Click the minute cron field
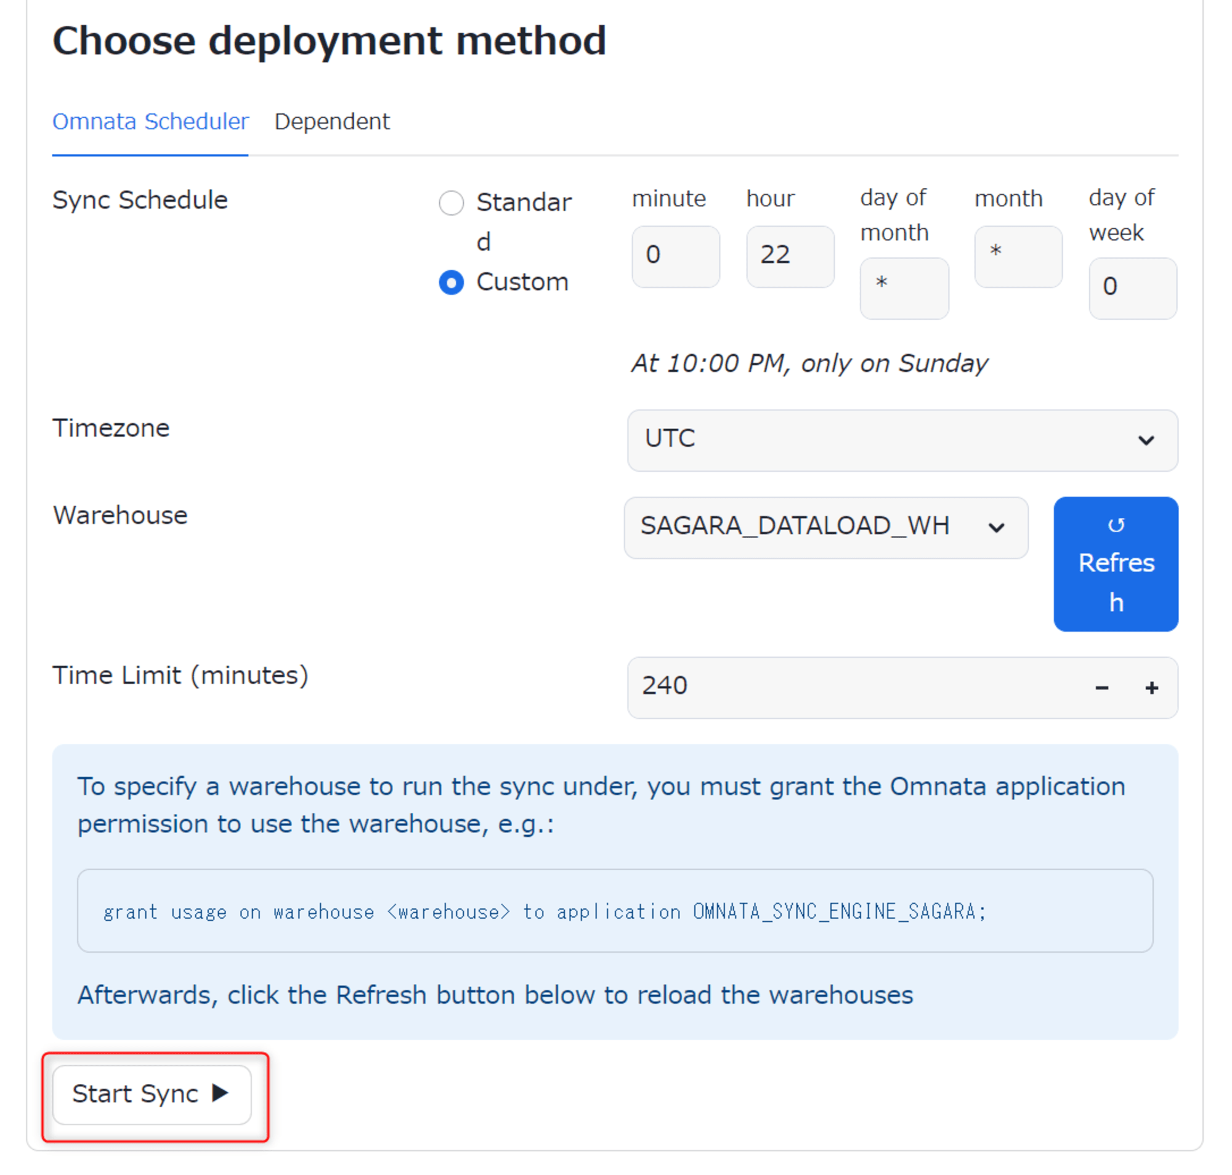1232x1175 pixels. (x=675, y=257)
